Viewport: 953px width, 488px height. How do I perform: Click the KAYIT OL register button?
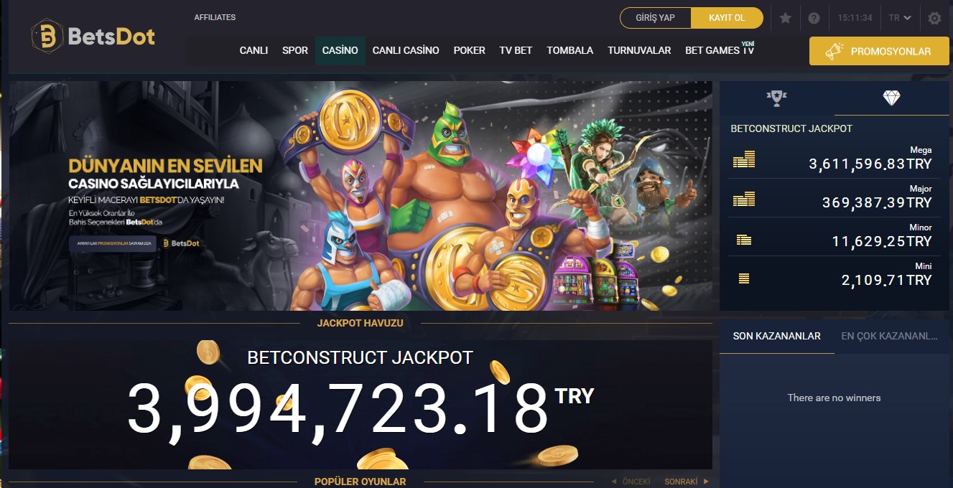click(x=727, y=18)
